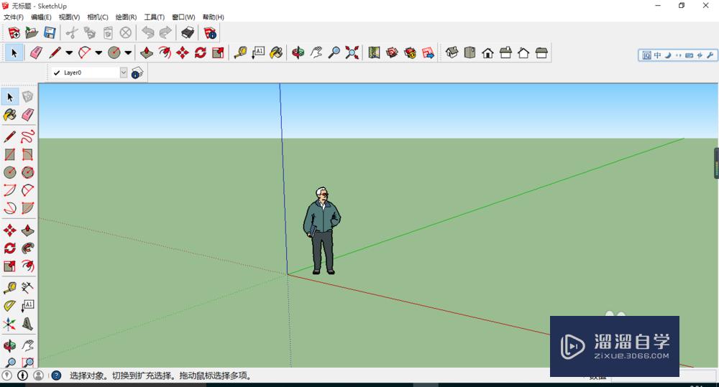Viewport: 719px width, 387px height.
Task: Open the Layer0 layer dropdown
Action: tap(124, 73)
